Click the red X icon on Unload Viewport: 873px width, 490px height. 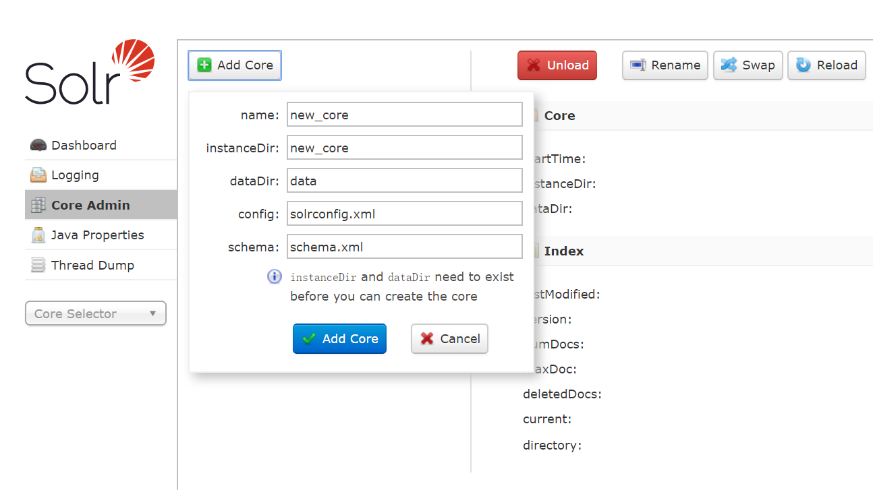pos(534,65)
